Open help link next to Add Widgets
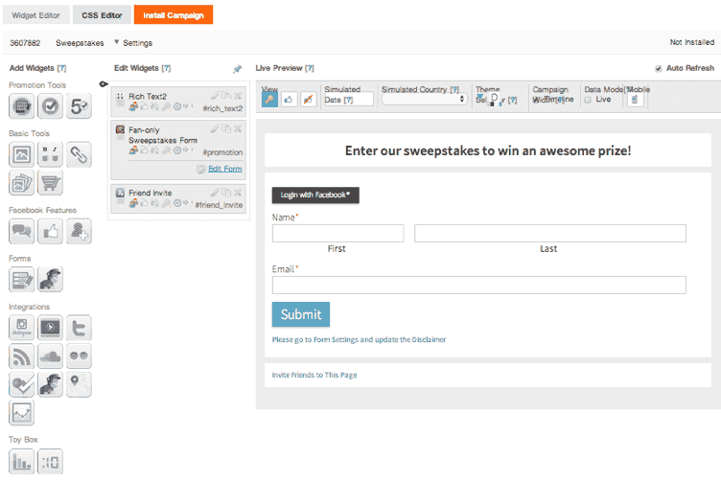This screenshot has height=482, width=721. click(x=61, y=68)
